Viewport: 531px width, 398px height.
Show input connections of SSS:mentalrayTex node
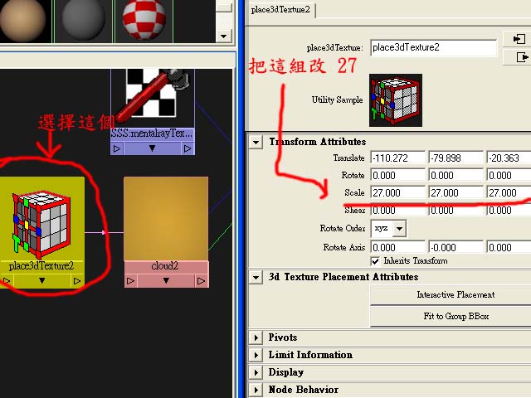[117, 148]
